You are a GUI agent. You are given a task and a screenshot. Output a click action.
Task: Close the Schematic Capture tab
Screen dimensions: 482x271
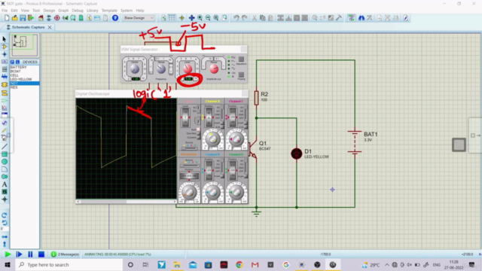click(50, 27)
